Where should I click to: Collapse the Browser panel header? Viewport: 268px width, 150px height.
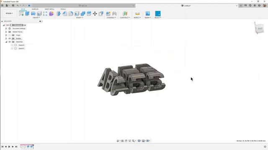point(2,21)
